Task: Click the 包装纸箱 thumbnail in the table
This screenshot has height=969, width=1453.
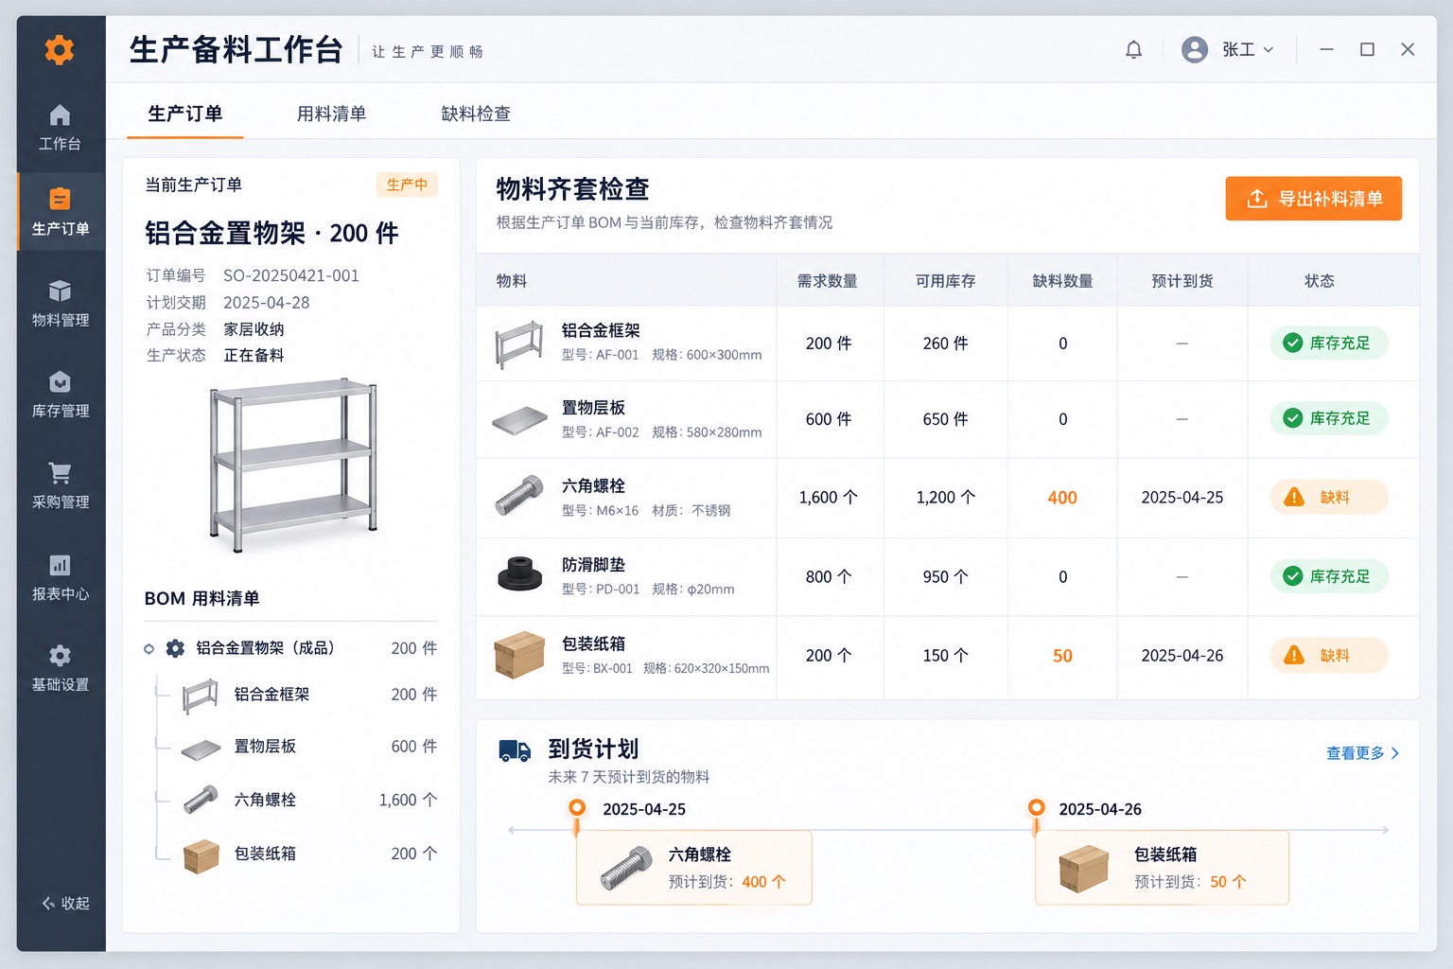Action: click(519, 655)
